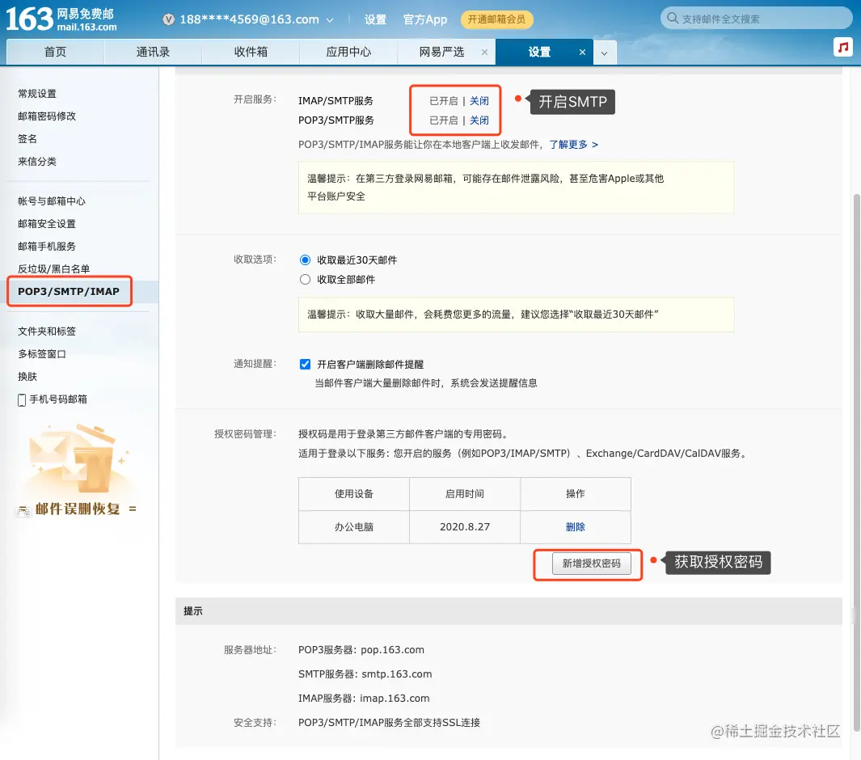Click the 使用设备 table header

click(354, 494)
